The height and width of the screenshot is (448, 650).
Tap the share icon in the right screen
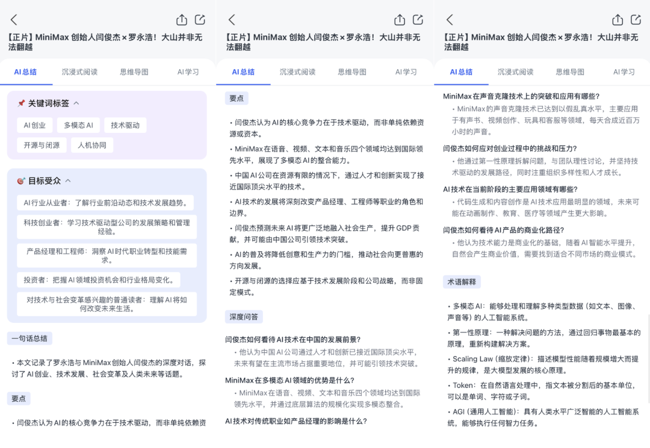617,20
